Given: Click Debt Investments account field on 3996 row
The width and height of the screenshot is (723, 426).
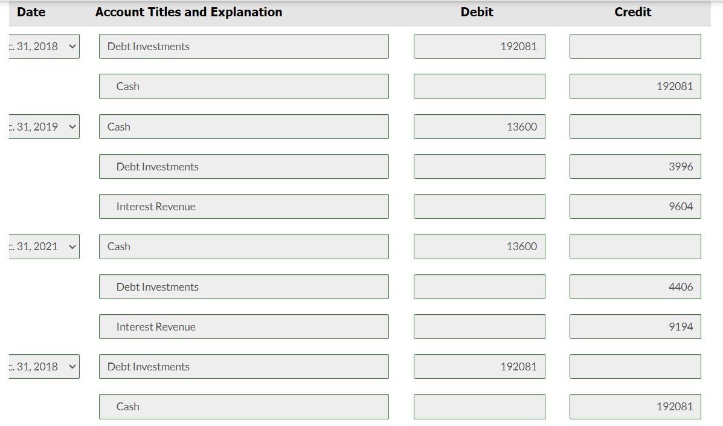Looking at the screenshot, I should 243,166.
